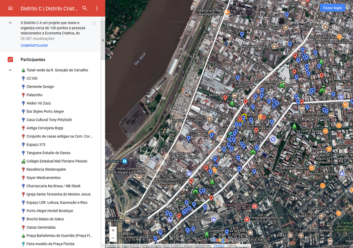Click the sidebar scrollbar down arrow
This screenshot has height=248, width=353.
103,246
